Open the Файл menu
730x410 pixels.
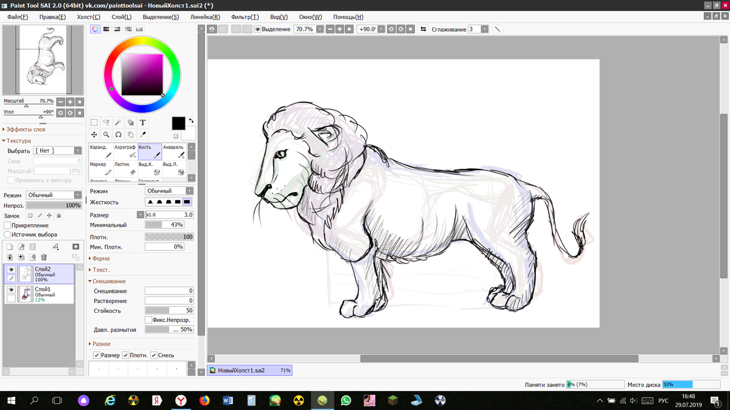[18, 17]
